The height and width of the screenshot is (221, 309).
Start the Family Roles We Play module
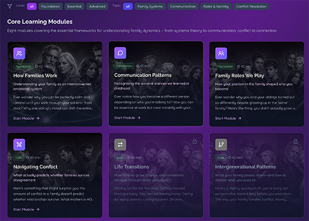pyautogui.click(x=228, y=119)
